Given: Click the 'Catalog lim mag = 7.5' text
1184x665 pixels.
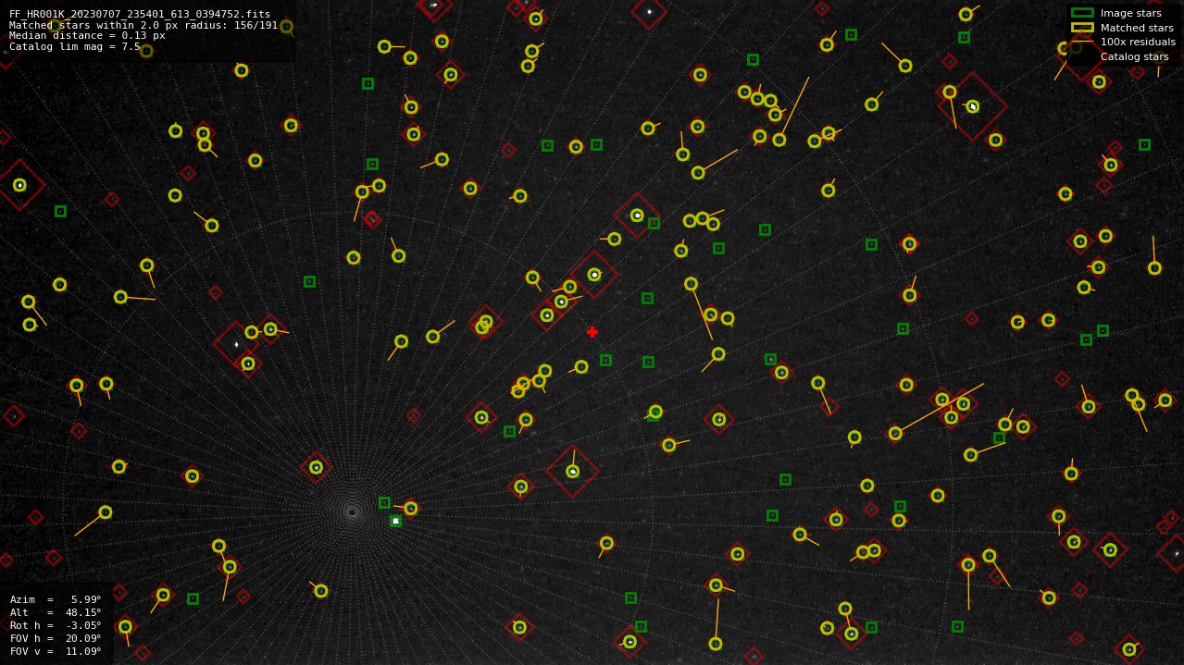Looking at the screenshot, I should (75, 46).
